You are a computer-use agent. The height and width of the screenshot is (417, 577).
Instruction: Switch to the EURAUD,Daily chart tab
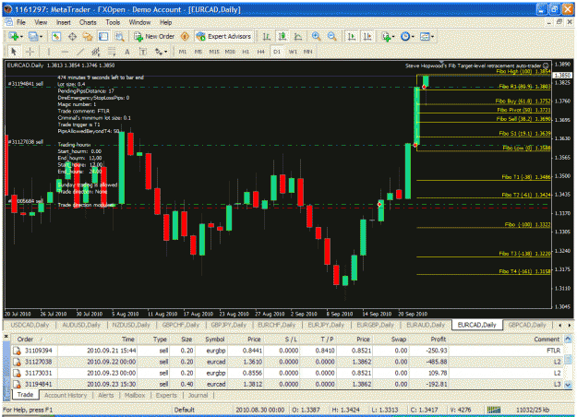coord(426,325)
